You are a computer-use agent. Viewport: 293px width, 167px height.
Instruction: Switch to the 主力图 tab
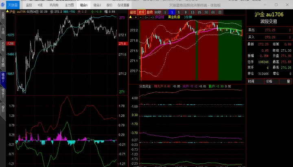pyautogui.click(x=69, y=5)
